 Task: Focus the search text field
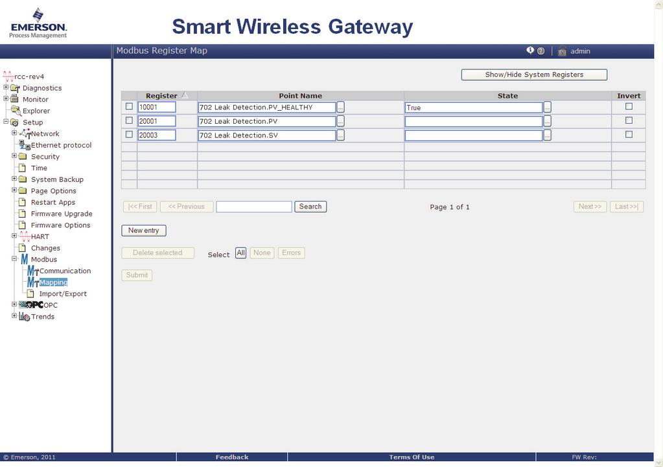(x=253, y=207)
